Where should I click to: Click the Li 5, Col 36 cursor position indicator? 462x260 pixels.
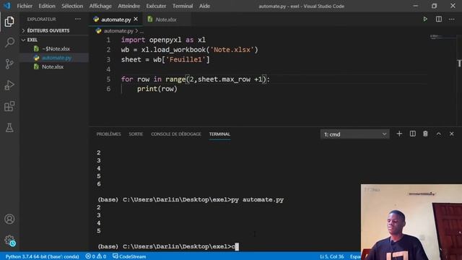coord(332,256)
